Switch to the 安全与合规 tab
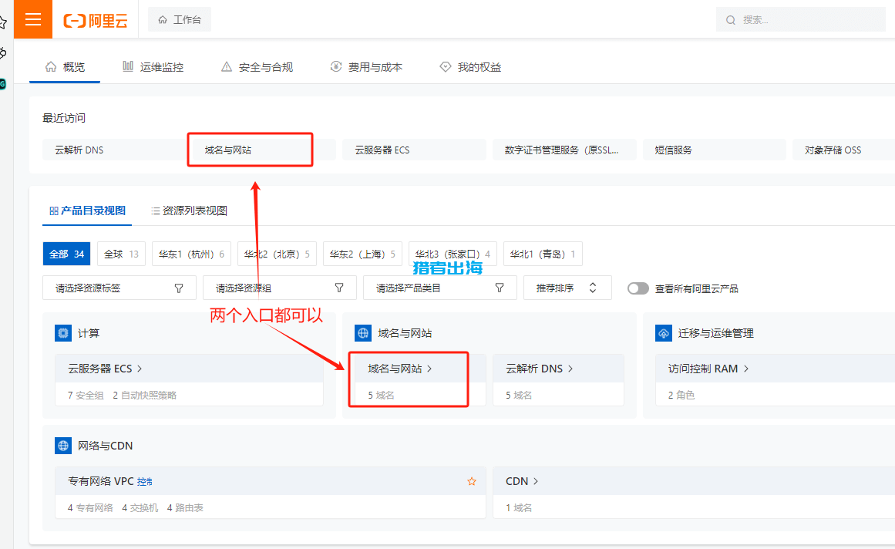The height and width of the screenshot is (549, 895). click(257, 67)
